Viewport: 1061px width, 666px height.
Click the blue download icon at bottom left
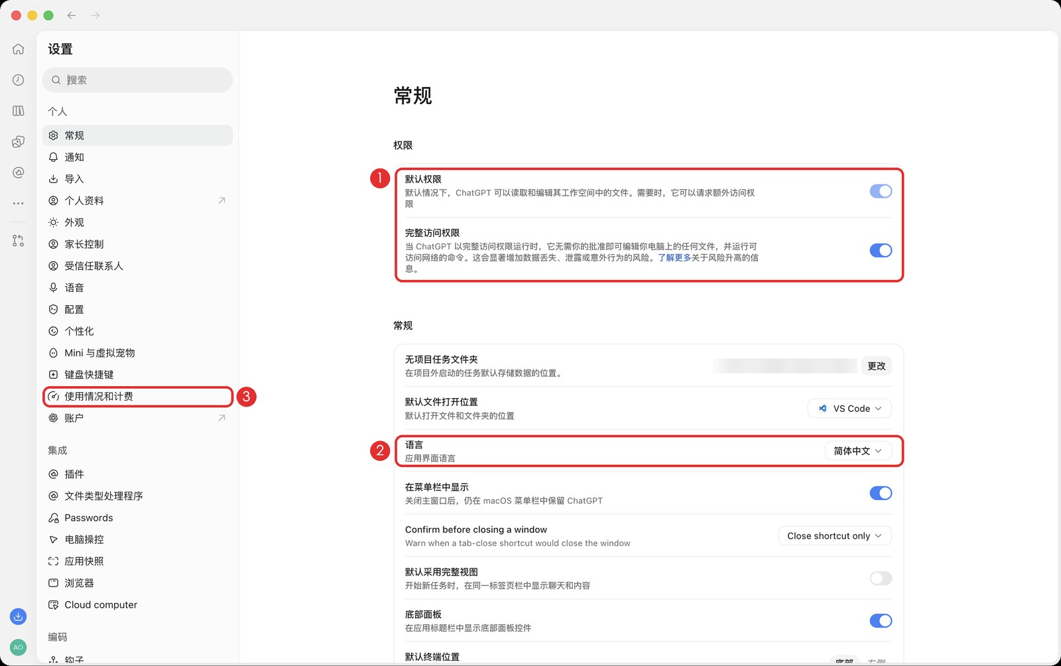(19, 616)
